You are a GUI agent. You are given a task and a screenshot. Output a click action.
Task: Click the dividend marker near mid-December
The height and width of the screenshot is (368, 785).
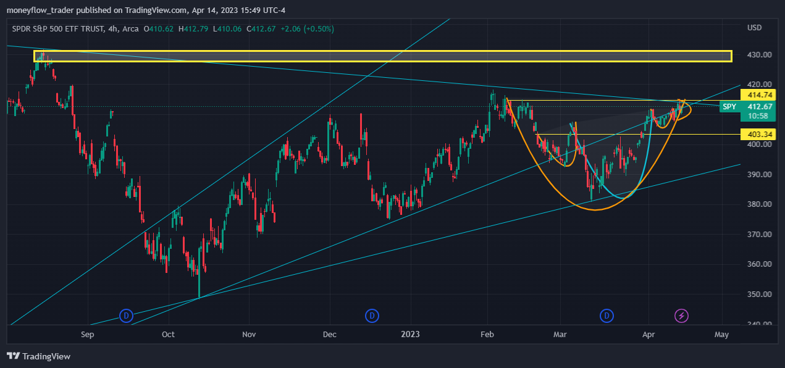pos(372,316)
